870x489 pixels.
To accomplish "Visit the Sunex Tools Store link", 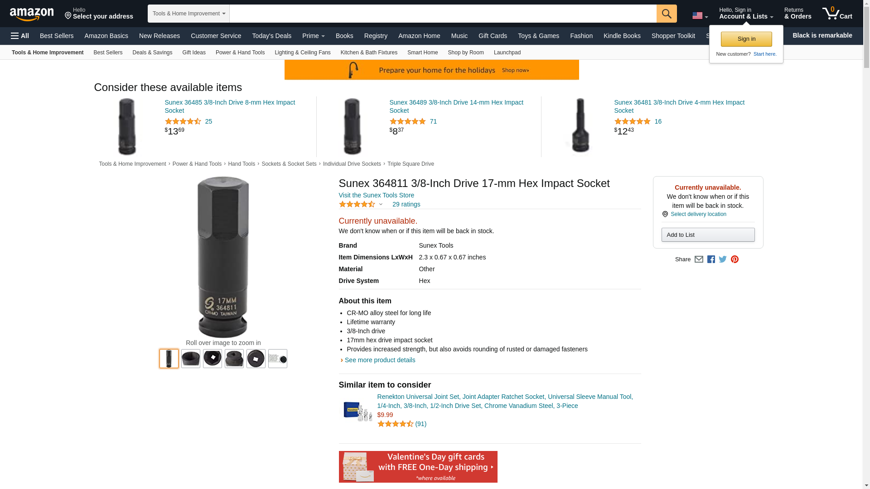I will click(x=377, y=196).
